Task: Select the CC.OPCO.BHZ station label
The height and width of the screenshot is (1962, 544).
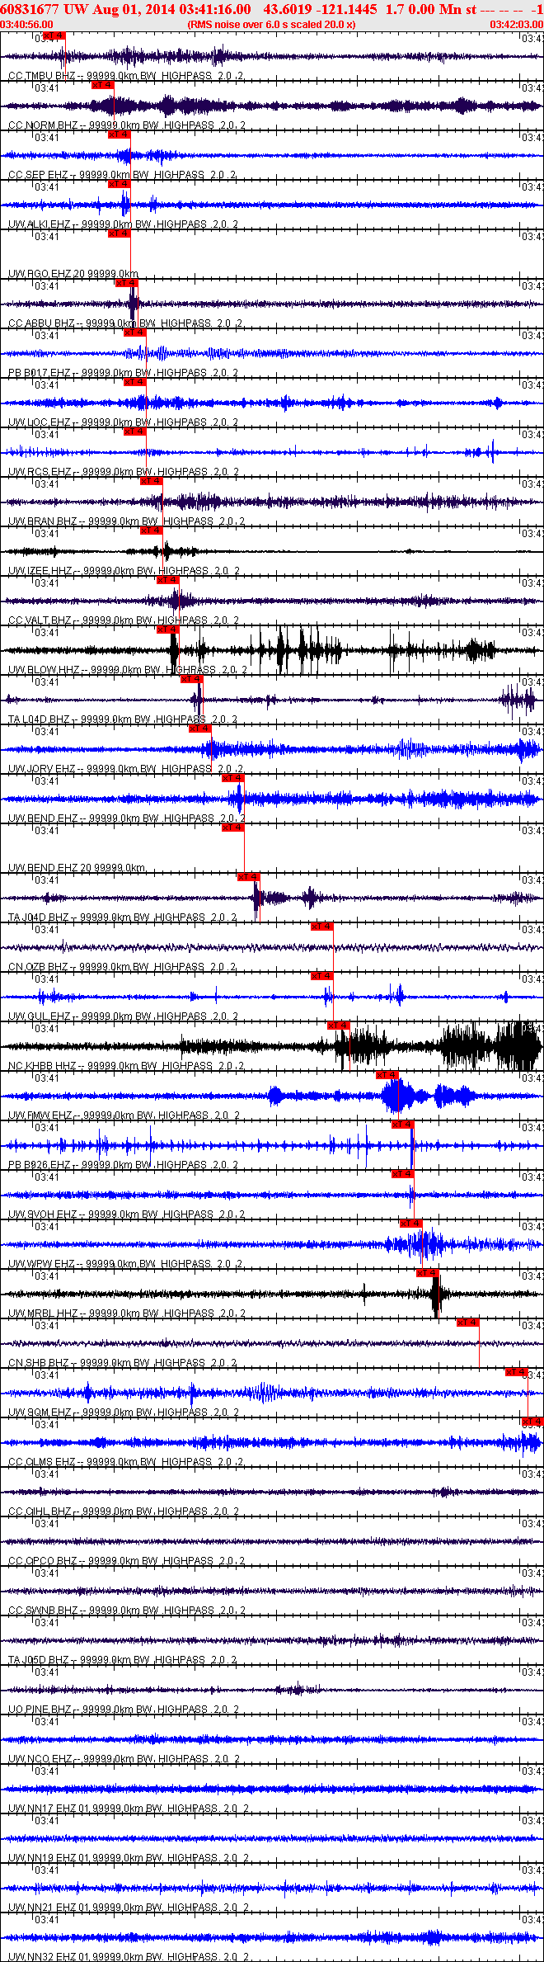Action: point(126,1561)
